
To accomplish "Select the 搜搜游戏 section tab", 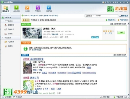I will pos(25,55).
